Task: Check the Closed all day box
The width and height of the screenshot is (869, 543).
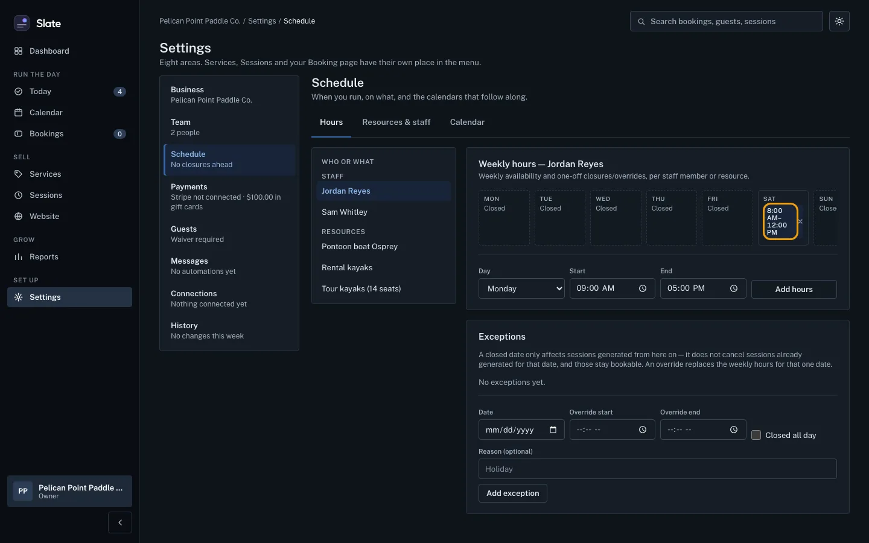Action: point(756,435)
